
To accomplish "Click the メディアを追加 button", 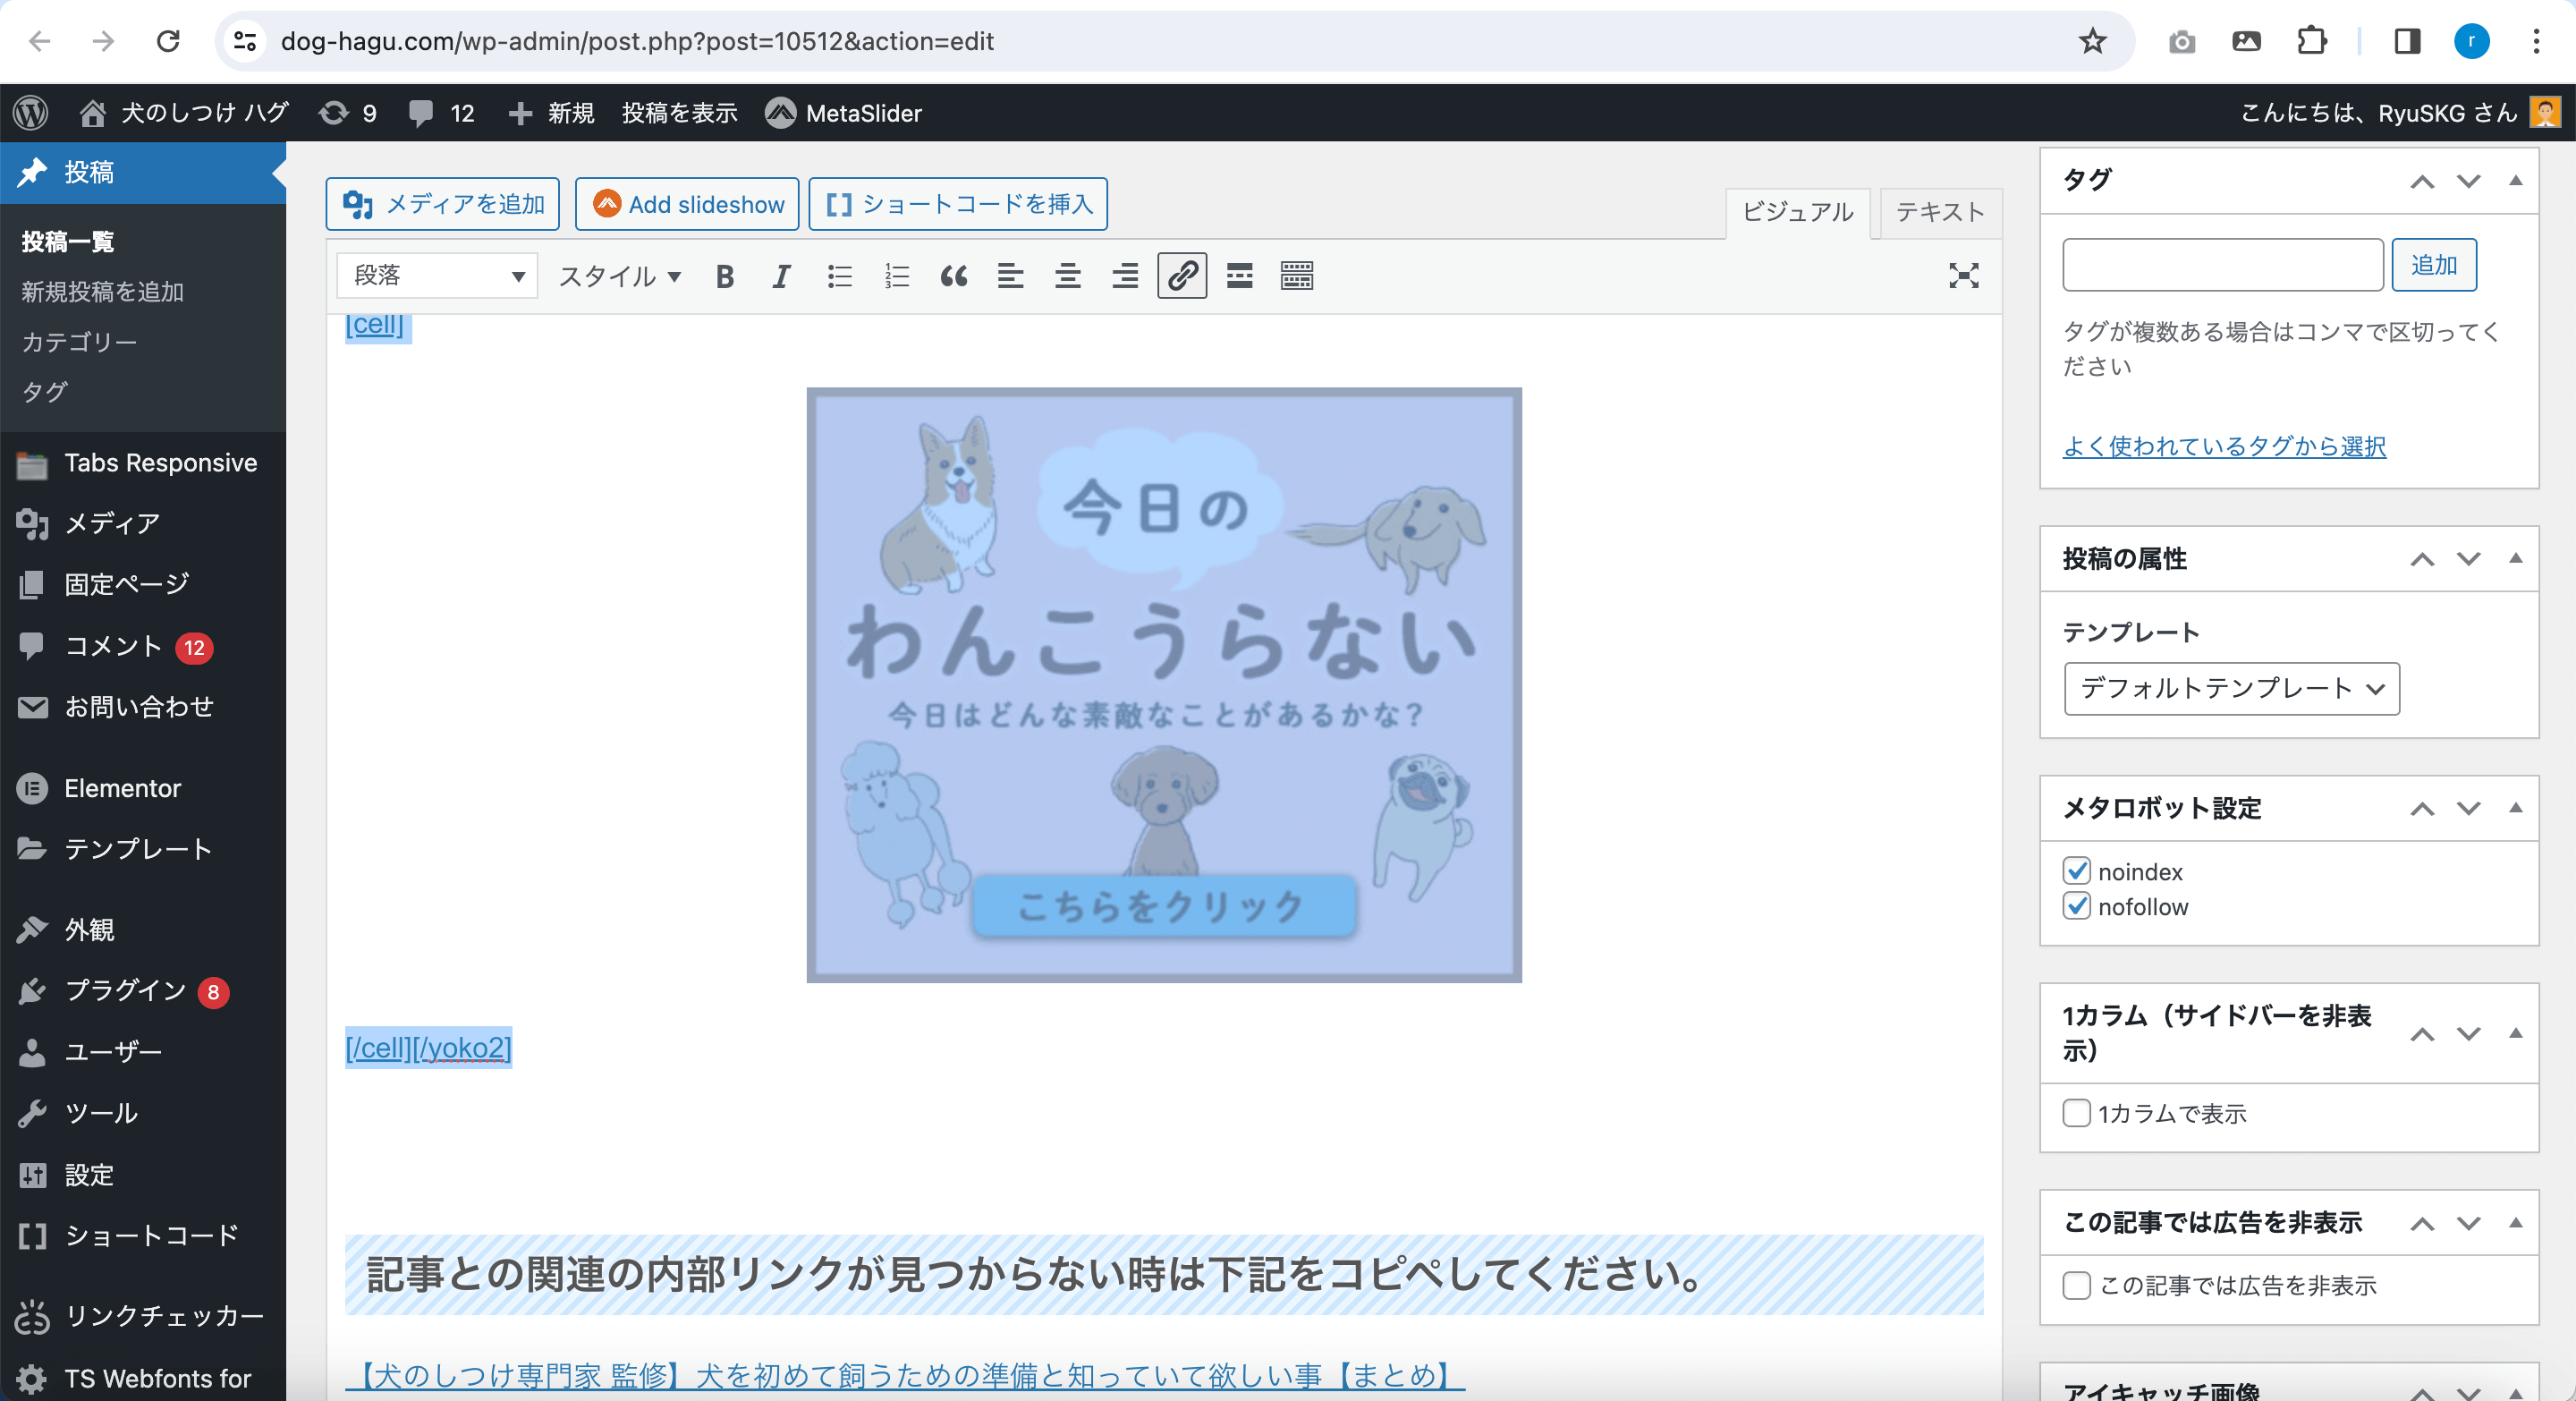I will (x=442, y=204).
